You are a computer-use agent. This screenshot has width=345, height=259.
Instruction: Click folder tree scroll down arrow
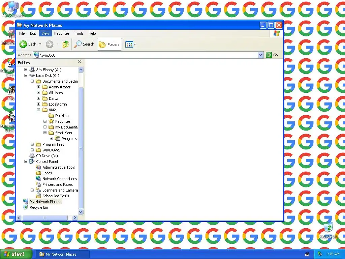[81, 212]
